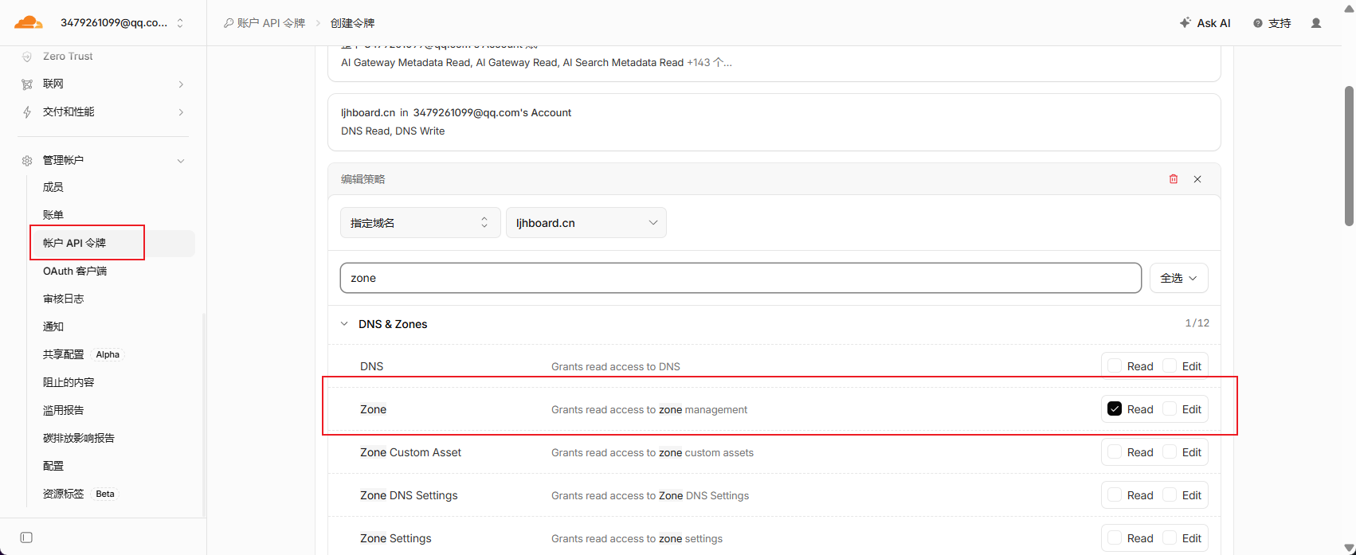Expand the 联网 sidebar section
Viewport: 1356px width, 555px height.
click(181, 84)
